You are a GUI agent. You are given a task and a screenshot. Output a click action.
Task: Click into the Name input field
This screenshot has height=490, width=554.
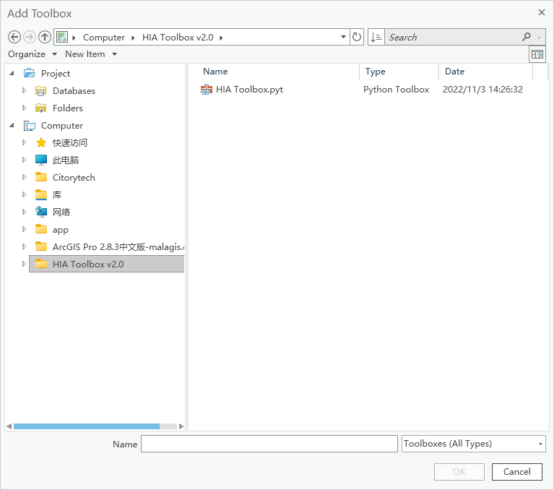coord(269,444)
